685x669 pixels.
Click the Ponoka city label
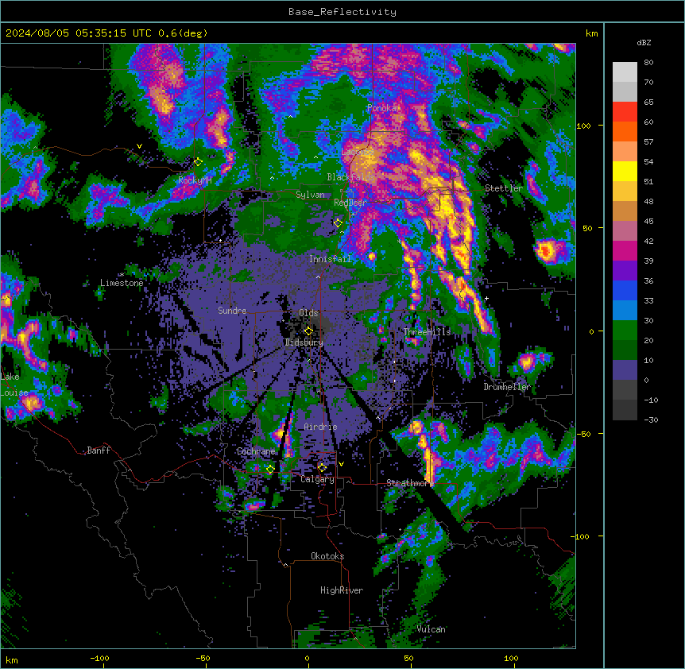pyautogui.click(x=381, y=108)
